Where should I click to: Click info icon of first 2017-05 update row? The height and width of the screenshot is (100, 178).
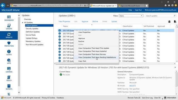tap(60, 30)
